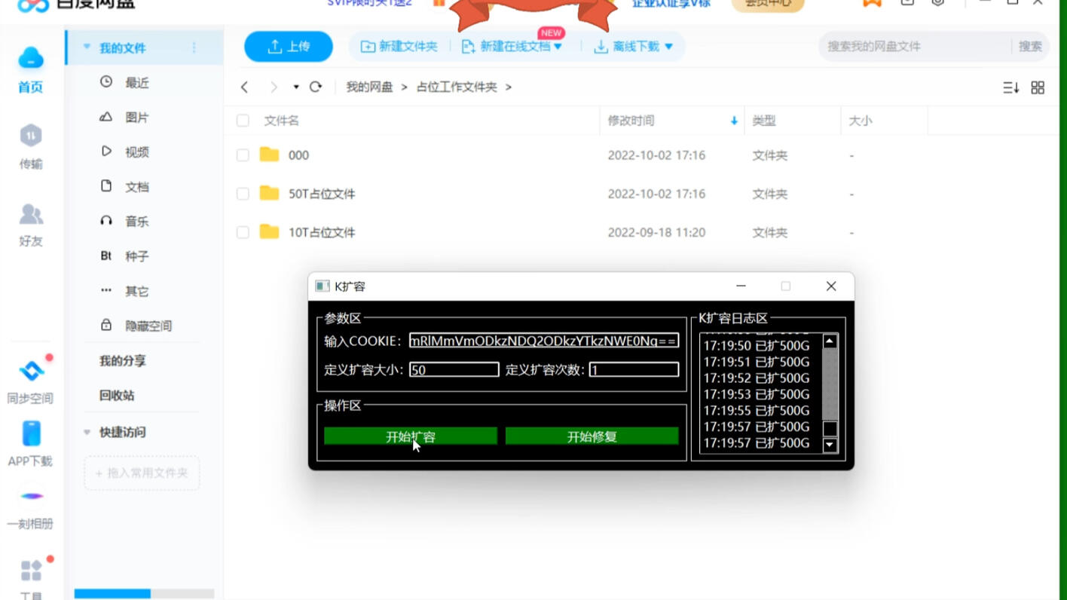
Task: Close the K扩容 window
Action: 831,286
